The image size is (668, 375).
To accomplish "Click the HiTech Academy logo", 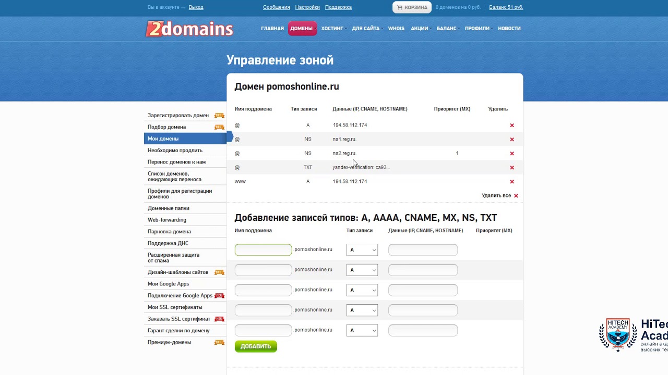I will (633, 335).
